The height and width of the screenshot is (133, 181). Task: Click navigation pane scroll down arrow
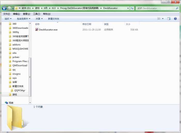[x=30, y=103]
